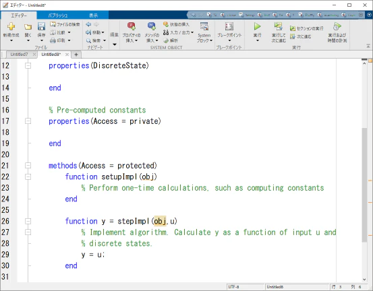Collapse the stepImpl function fold marker
This screenshot has width=373, height=291.
(28, 221)
